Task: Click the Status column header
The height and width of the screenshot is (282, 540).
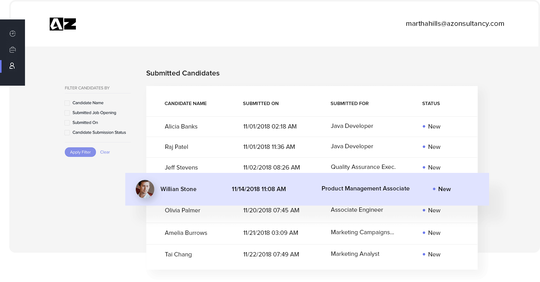Action: point(431,104)
